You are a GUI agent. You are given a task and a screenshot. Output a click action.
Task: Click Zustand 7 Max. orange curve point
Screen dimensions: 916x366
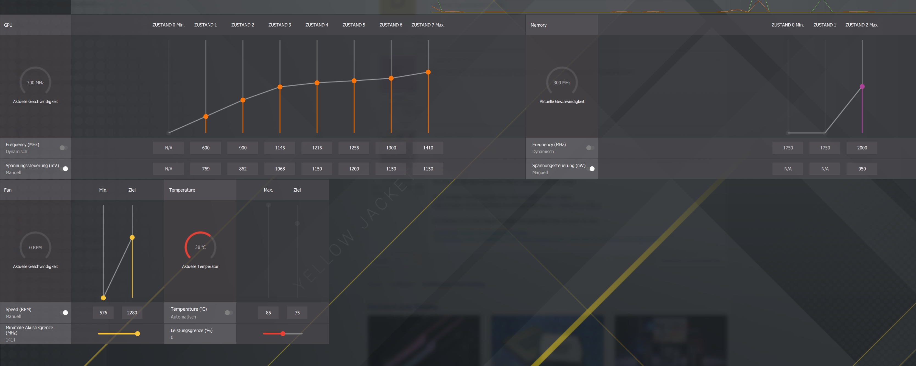tap(428, 72)
